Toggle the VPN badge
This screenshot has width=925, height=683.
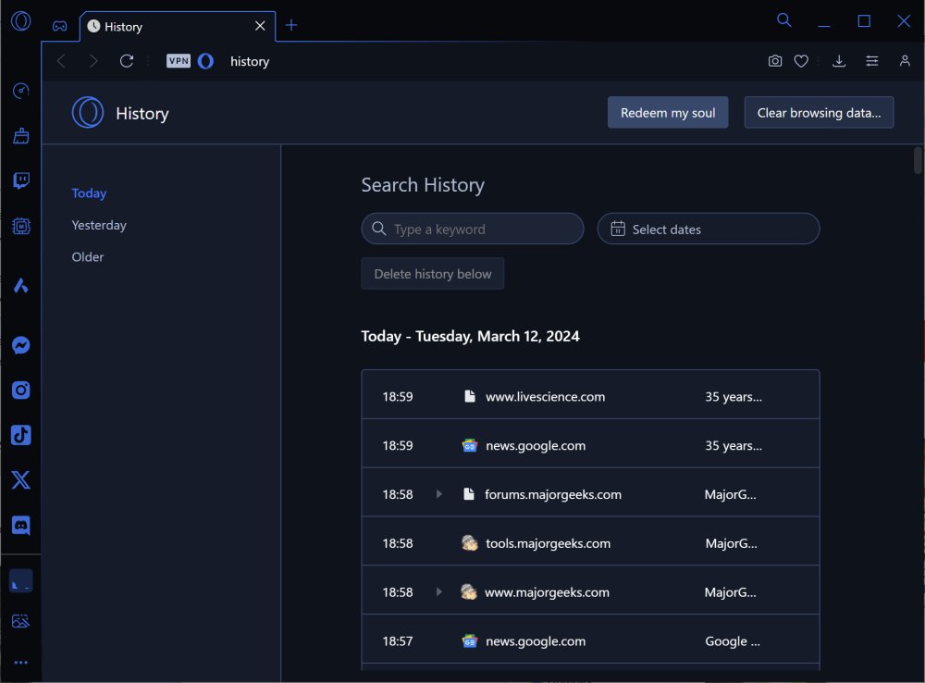pos(179,61)
